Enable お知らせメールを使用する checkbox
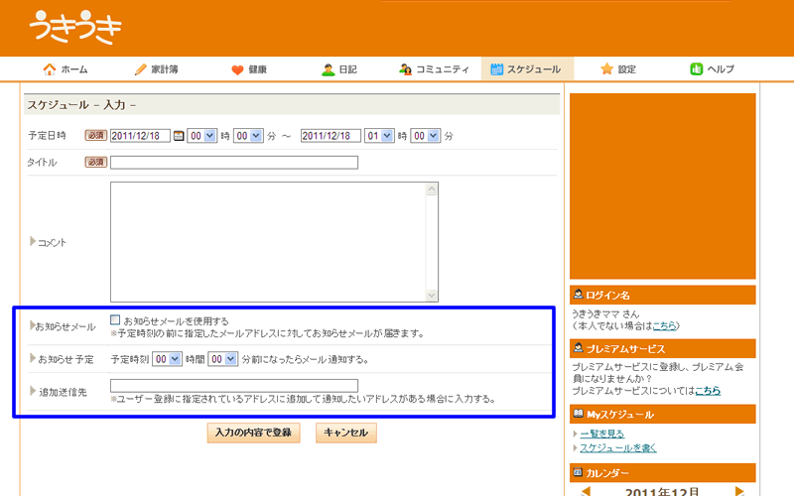794x496 pixels. pyautogui.click(x=116, y=320)
